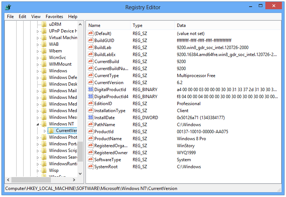
Task: Click the folder icon of the Wisp key
Action: (44, 170)
